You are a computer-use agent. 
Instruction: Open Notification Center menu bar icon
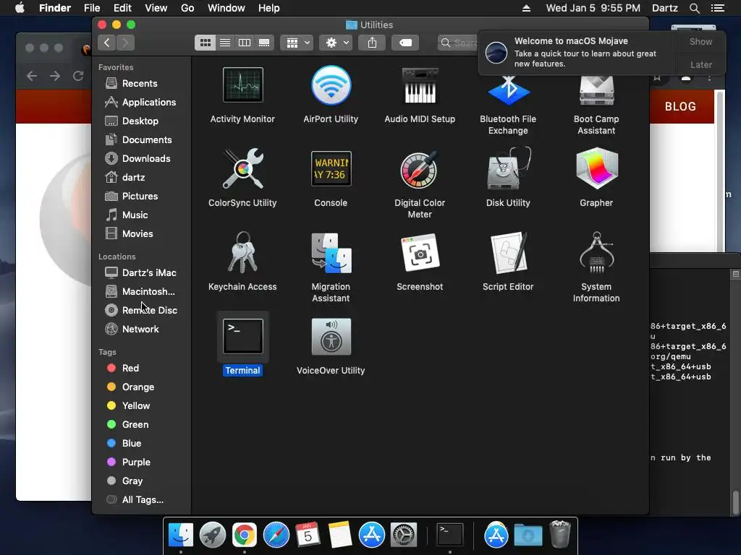(717, 8)
